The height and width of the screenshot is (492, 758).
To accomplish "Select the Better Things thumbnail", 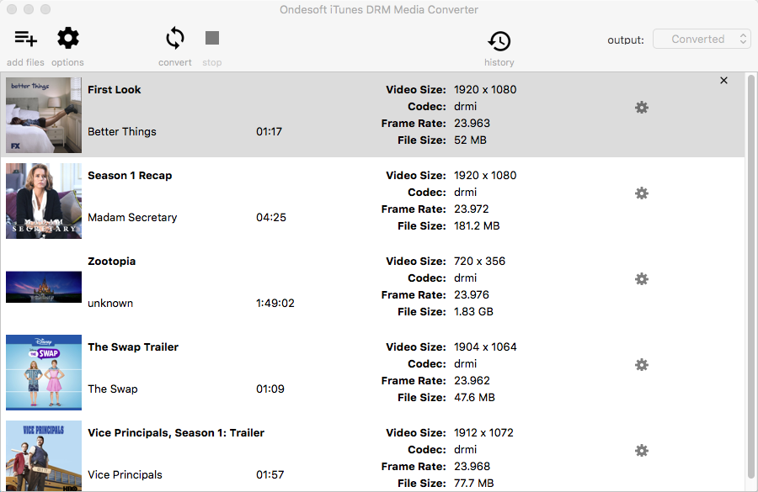I will (x=44, y=115).
